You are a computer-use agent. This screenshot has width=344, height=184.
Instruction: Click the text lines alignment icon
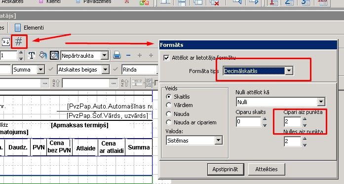[x=149, y=83]
